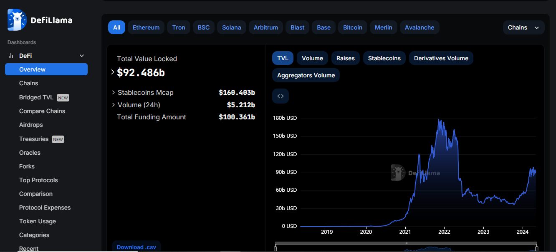This screenshot has height=252, width=556.
Task: Toggle the Stablecoins chart series
Action: (x=384, y=58)
